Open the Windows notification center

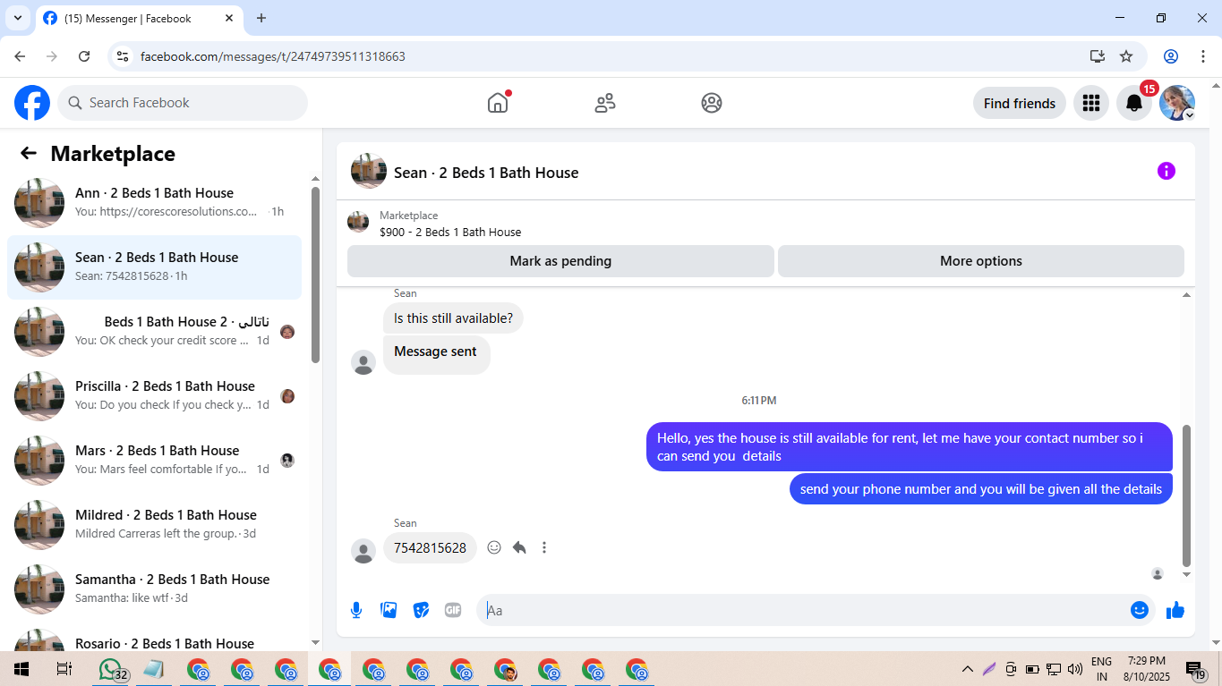(x=1196, y=669)
